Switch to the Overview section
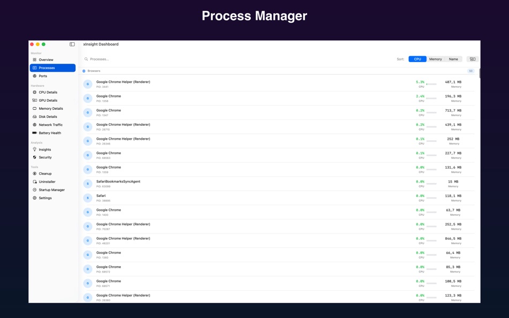The width and height of the screenshot is (509, 318). click(x=46, y=59)
